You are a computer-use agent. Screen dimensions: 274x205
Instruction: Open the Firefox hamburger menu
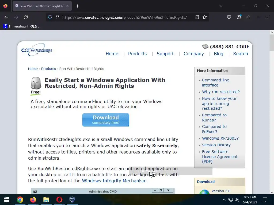pos(268,17)
